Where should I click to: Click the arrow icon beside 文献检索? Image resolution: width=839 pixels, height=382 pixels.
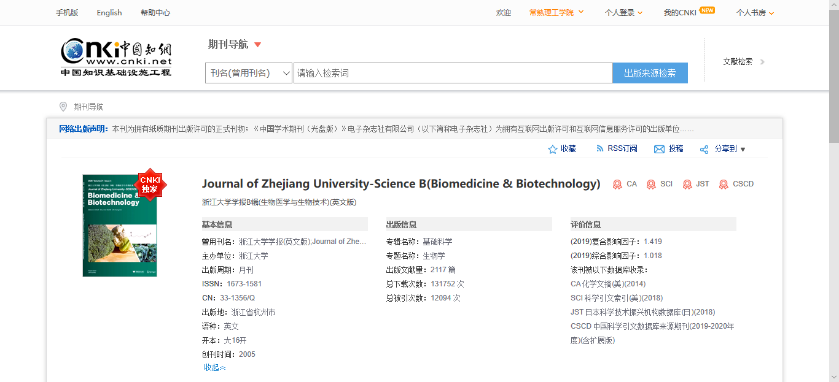pos(762,61)
